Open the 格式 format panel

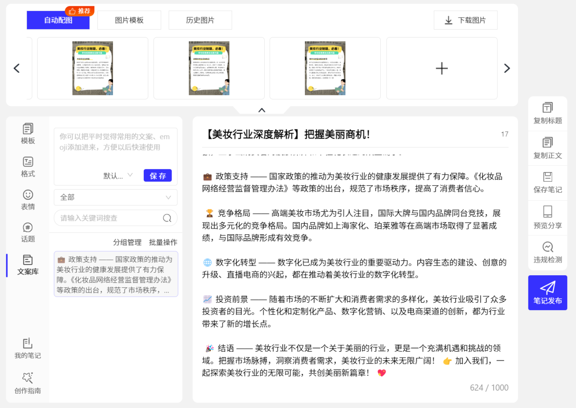(x=28, y=166)
